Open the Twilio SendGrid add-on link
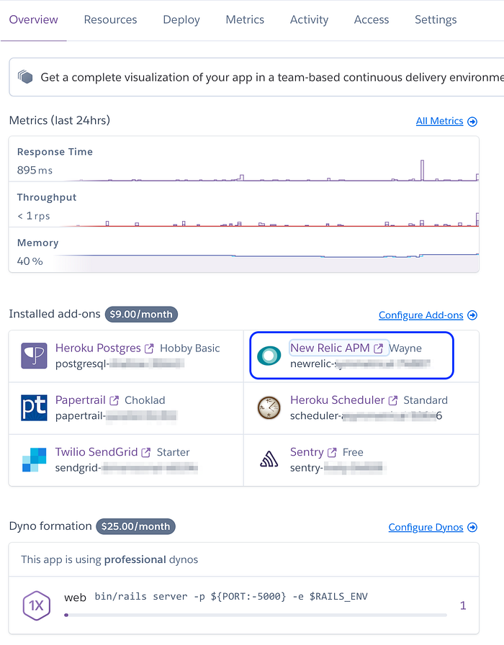Viewport: 504px width, 645px height. (96, 452)
